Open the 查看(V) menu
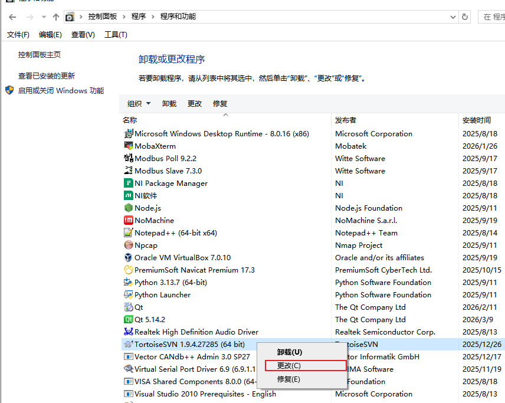This screenshot has height=403, width=505. (83, 35)
